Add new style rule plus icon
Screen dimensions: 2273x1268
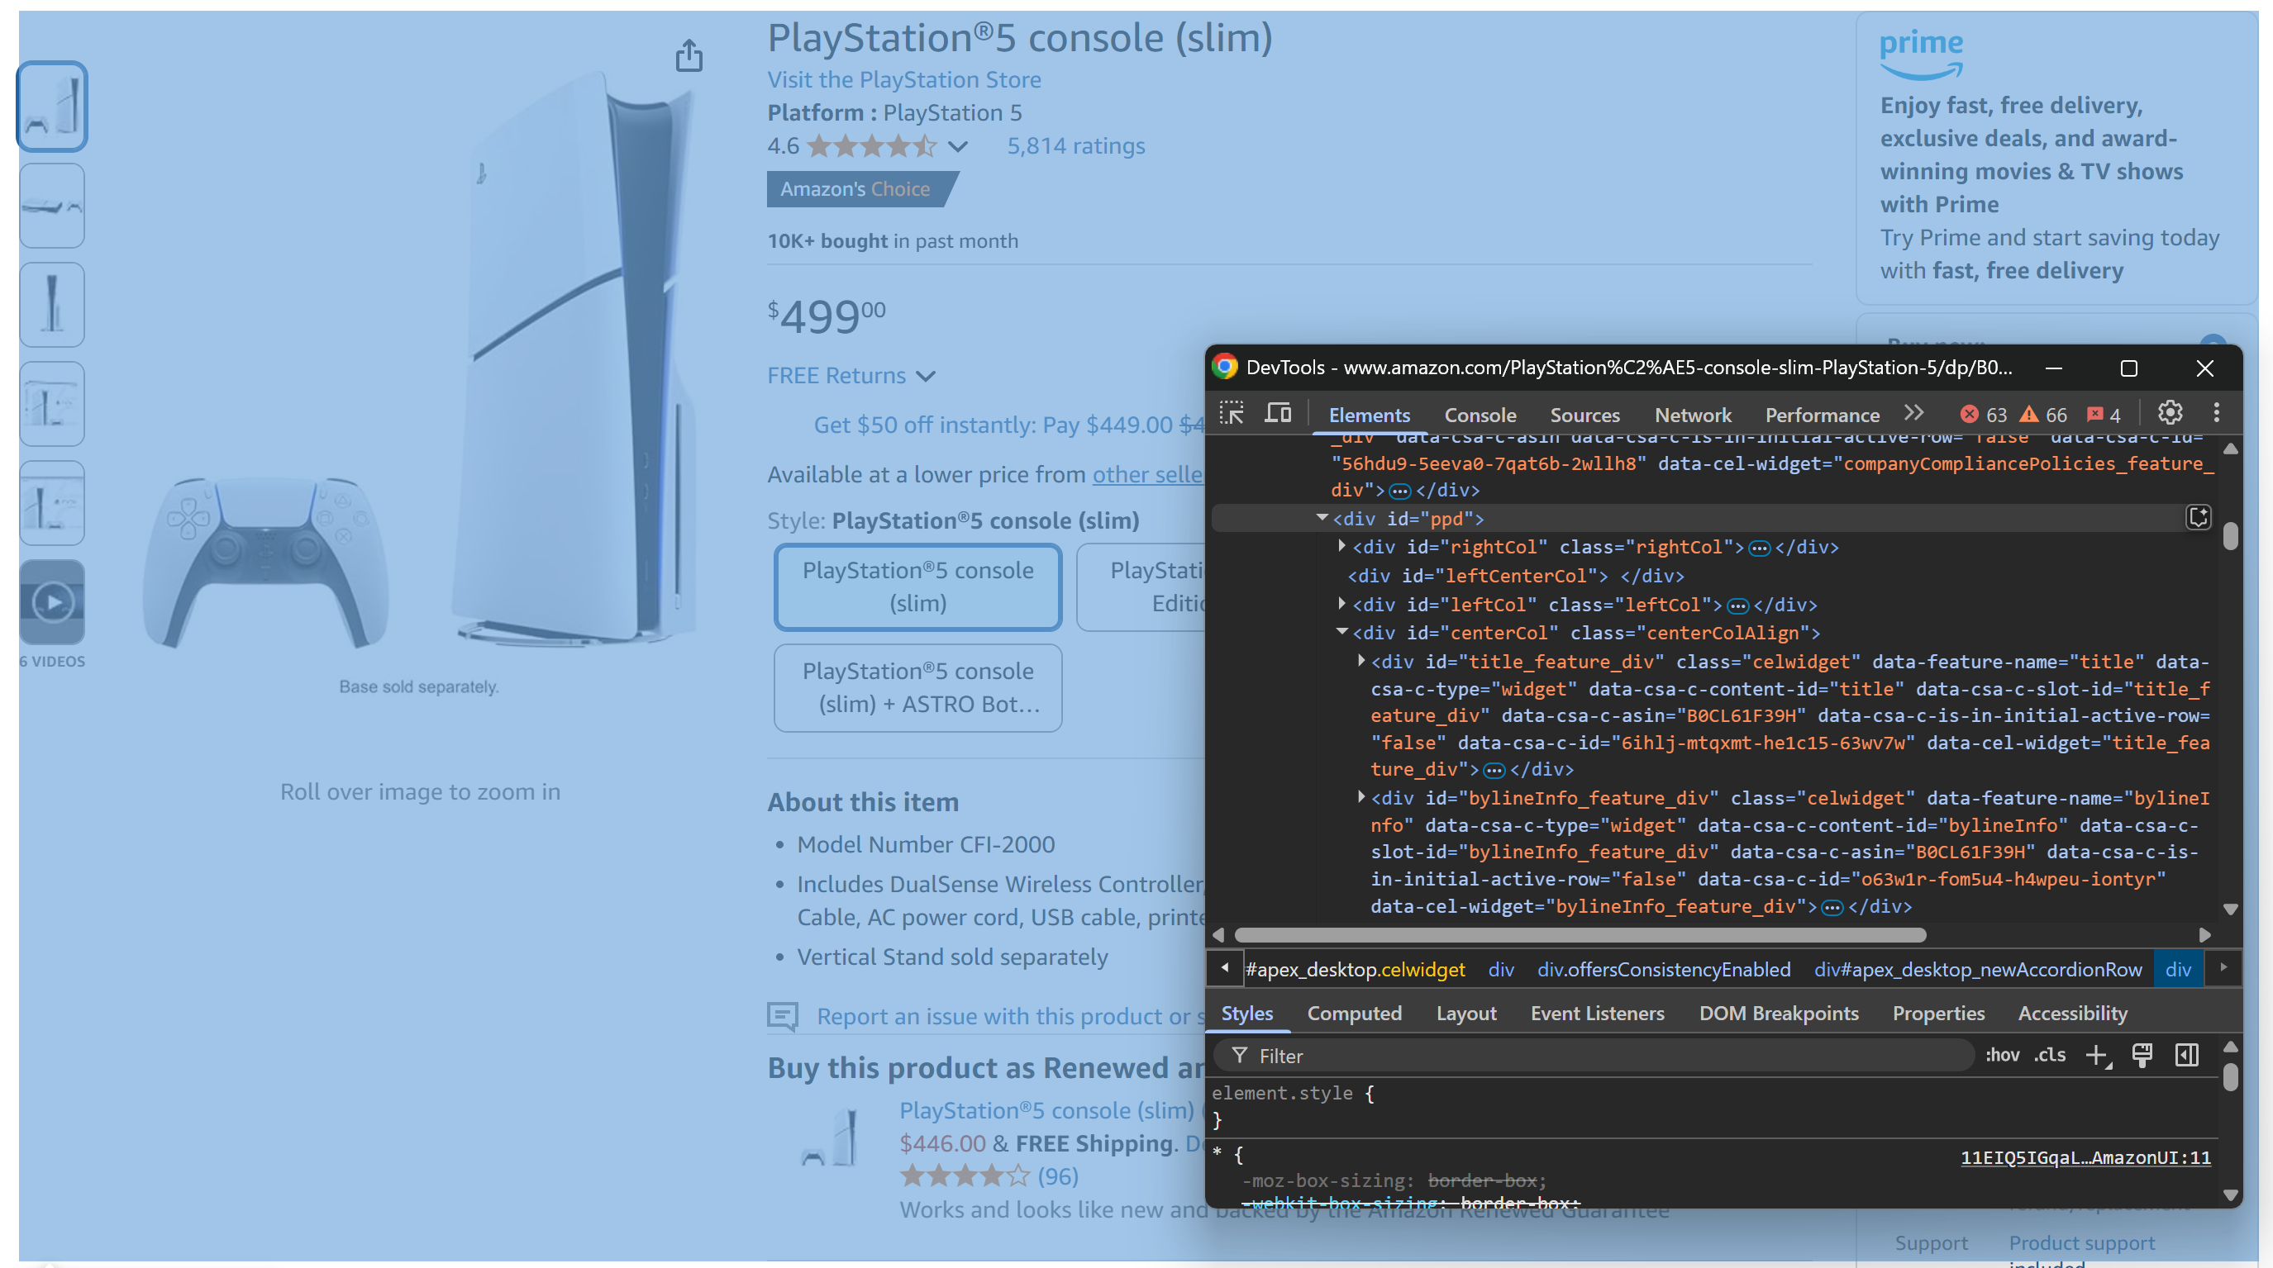(x=2096, y=1056)
